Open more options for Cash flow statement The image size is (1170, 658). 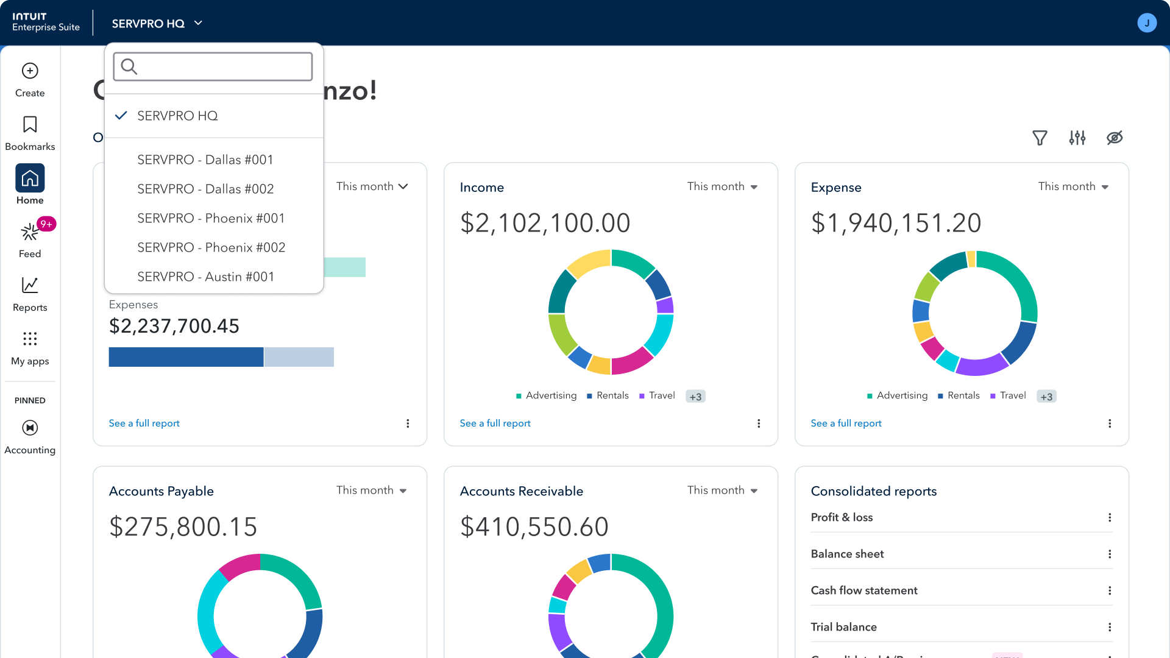(1110, 590)
